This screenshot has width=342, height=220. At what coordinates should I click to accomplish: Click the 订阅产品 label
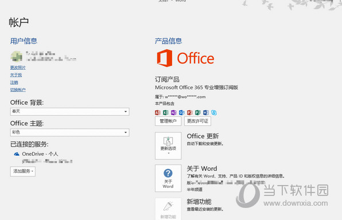click(167, 79)
